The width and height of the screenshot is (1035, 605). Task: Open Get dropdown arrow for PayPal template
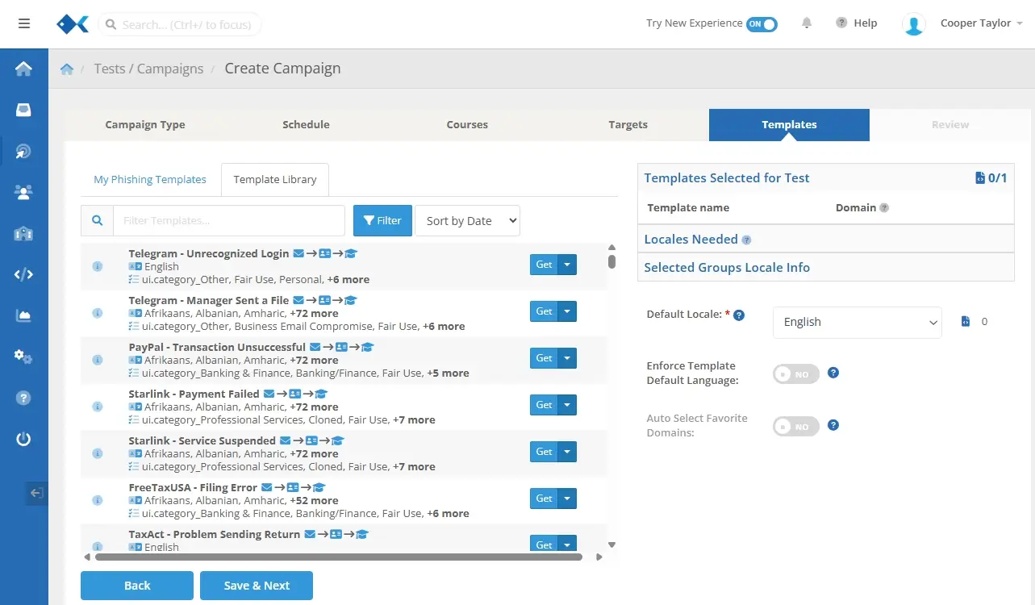[568, 358]
